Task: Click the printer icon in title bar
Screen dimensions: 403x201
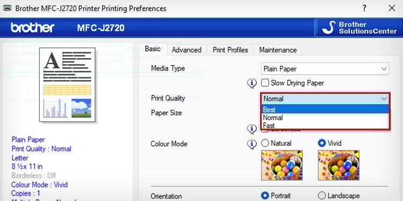Action: coord(7,8)
